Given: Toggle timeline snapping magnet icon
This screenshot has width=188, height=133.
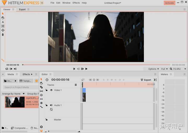Looking at the screenshot, I should 41,131.
